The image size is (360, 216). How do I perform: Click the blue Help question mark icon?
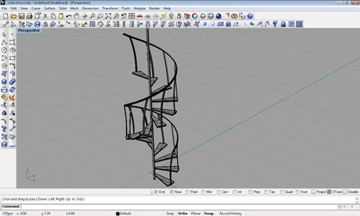pos(250,16)
